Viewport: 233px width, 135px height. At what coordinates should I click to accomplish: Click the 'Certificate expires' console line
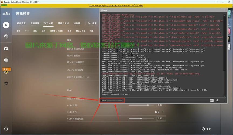pos(155,90)
